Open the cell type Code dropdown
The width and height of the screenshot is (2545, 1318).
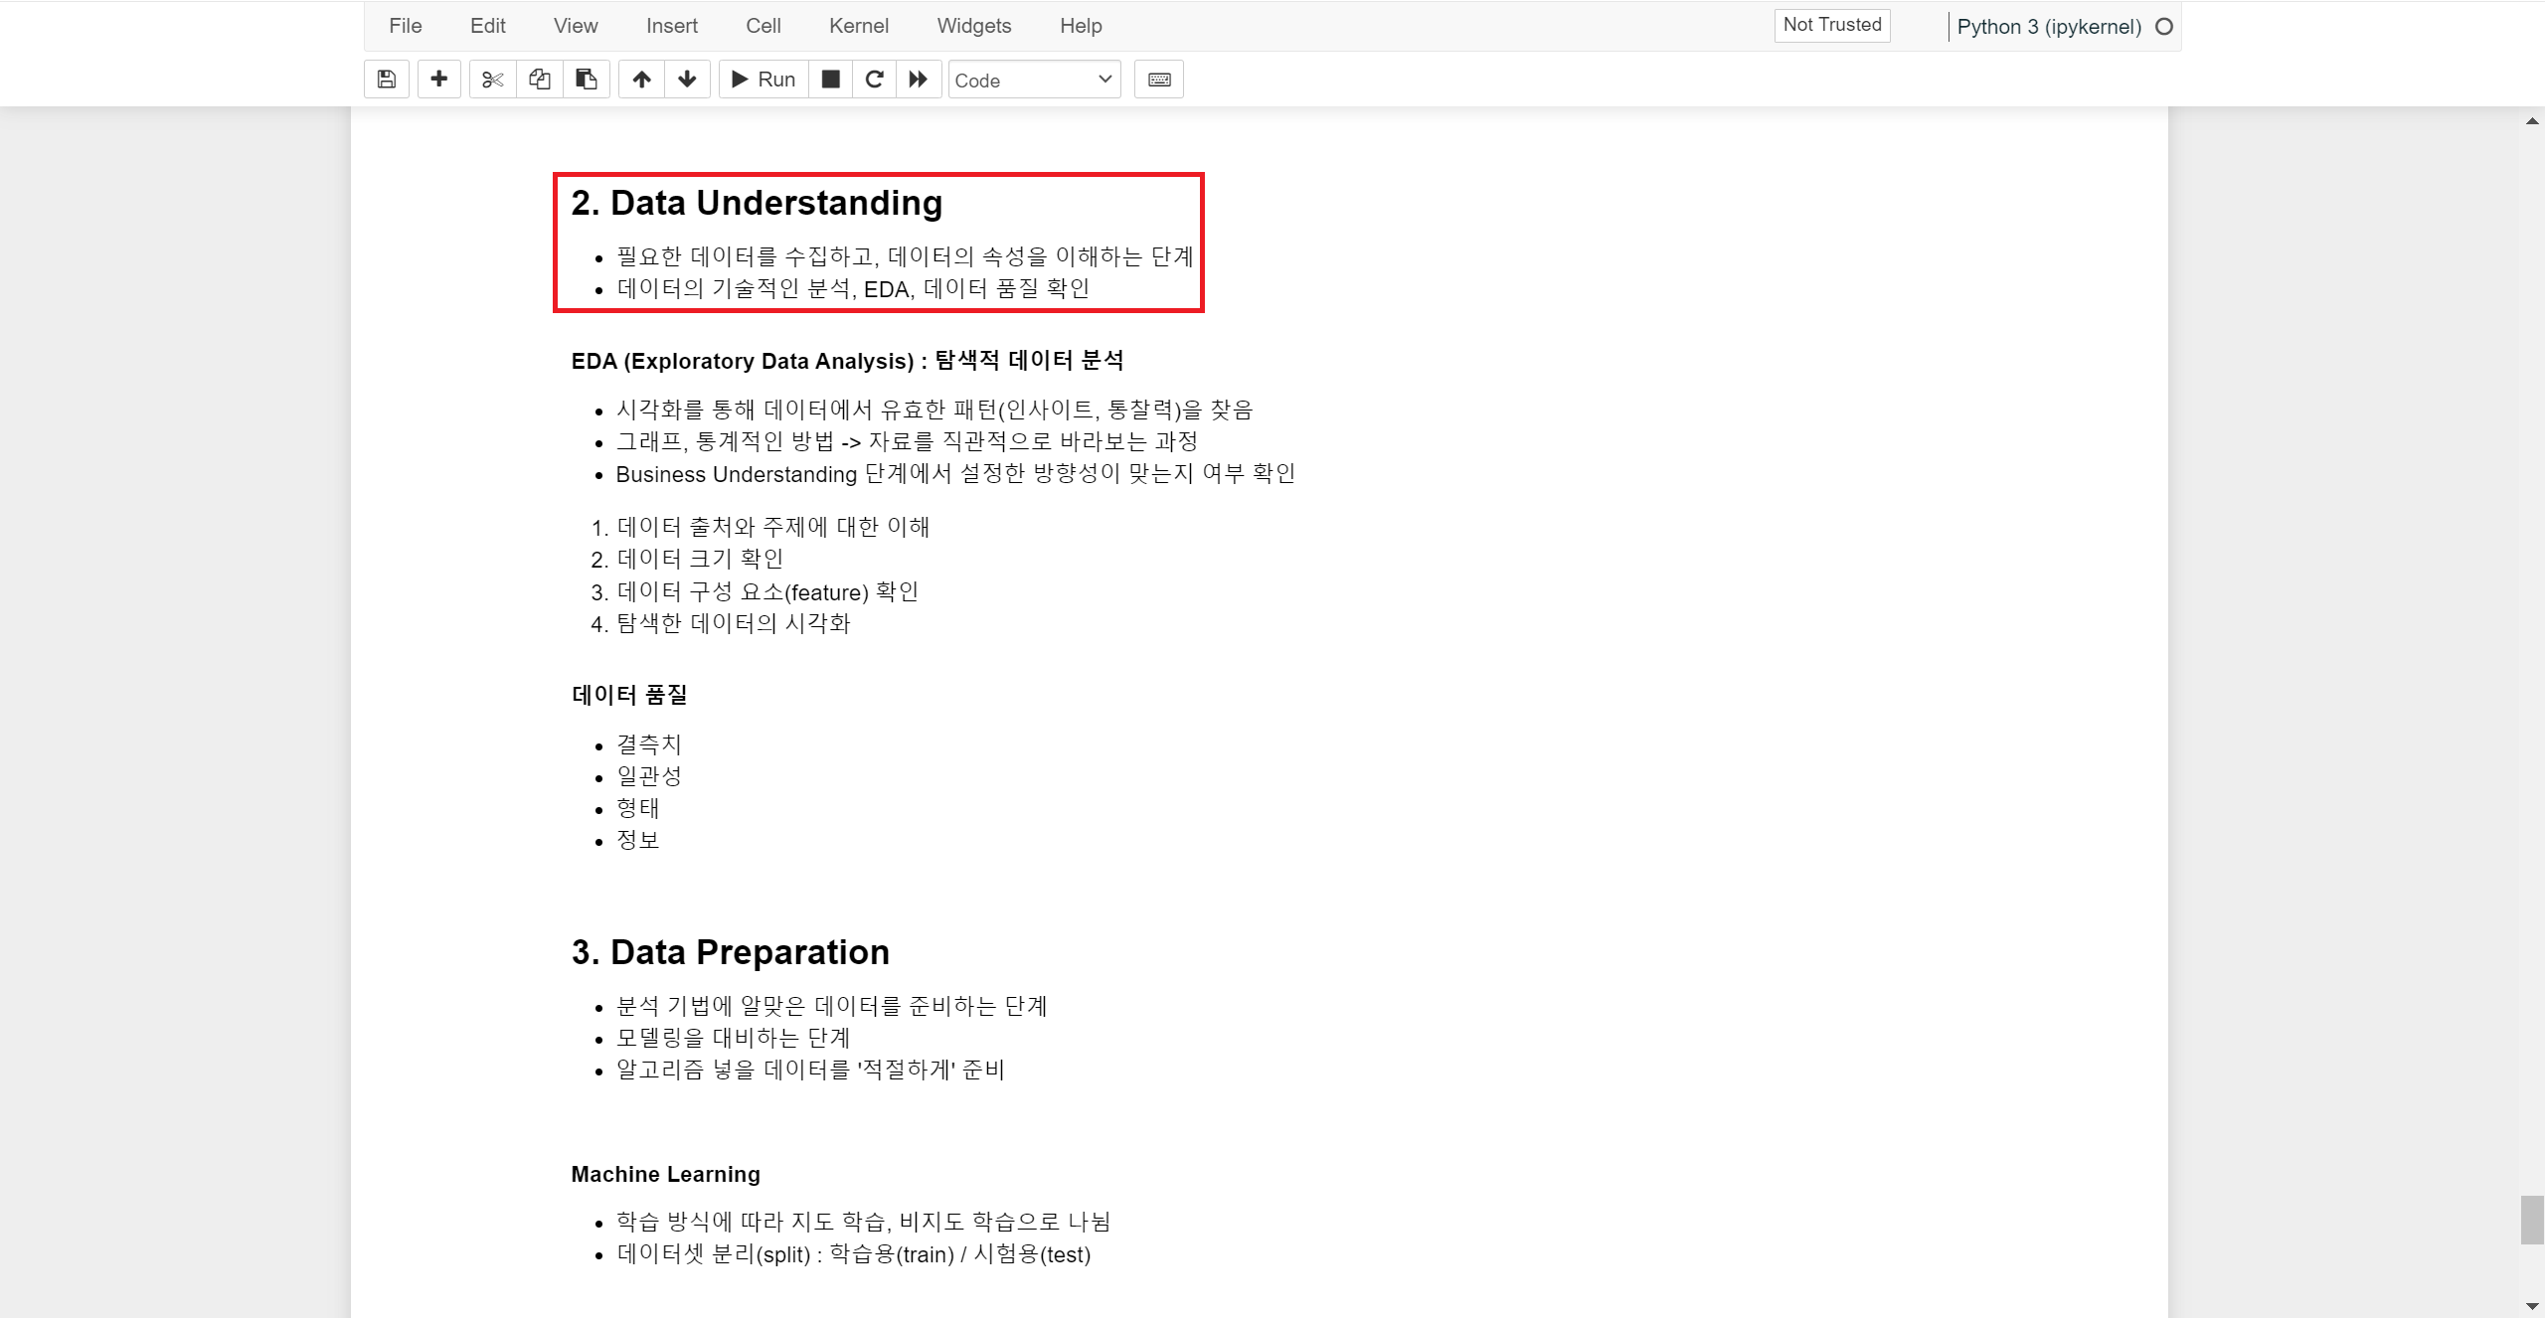1034,80
